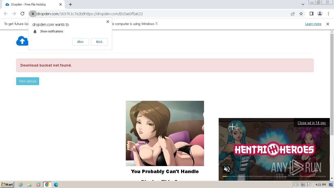The width and height of the screenshot is (334, 188).
Task: Open the cartoon ad image
Action: [165, 133]
